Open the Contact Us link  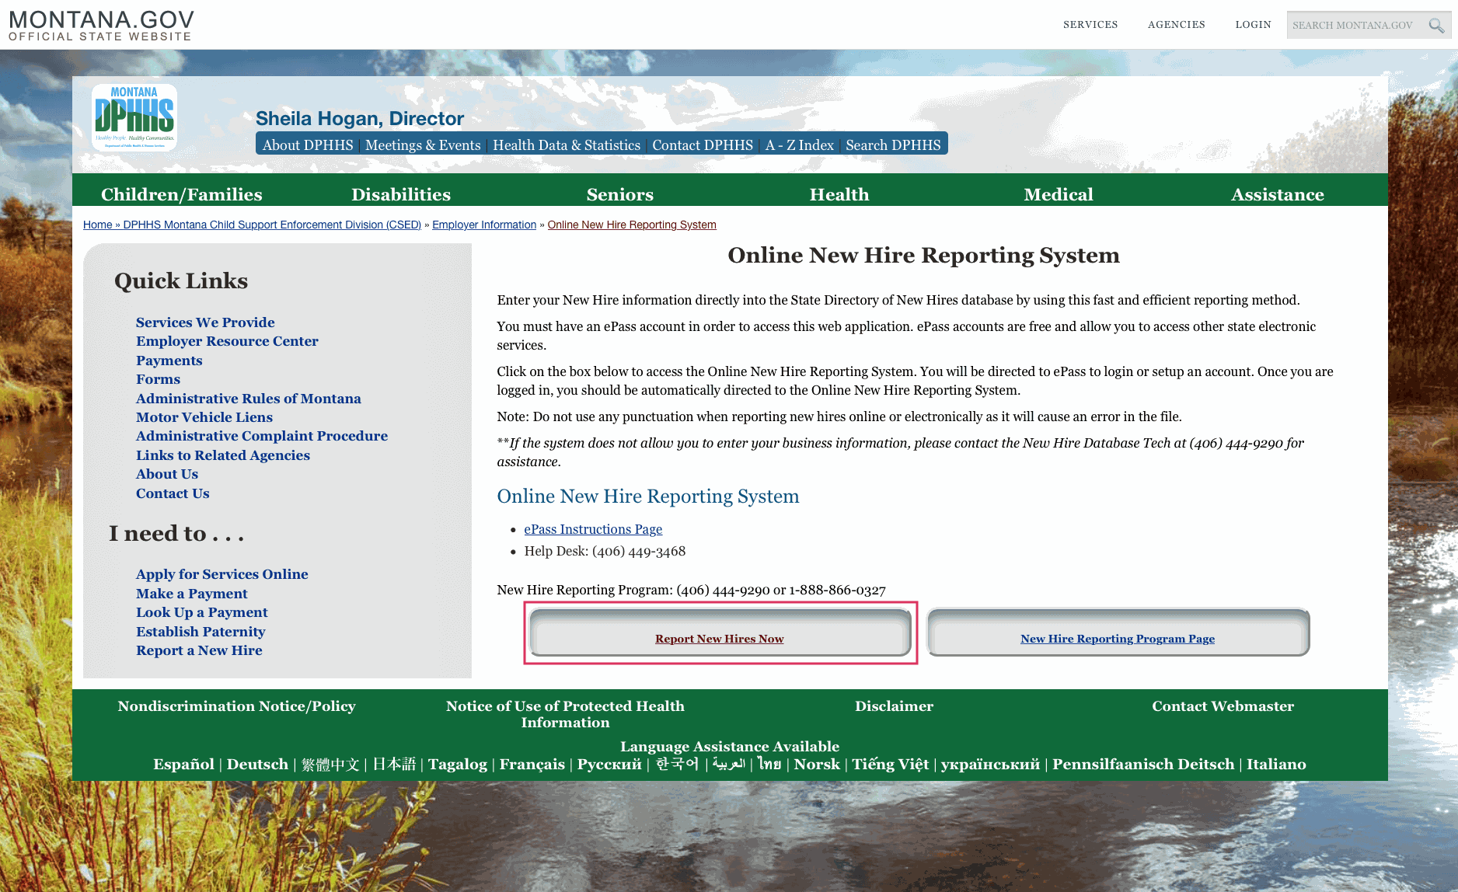(x=173, y=493)
